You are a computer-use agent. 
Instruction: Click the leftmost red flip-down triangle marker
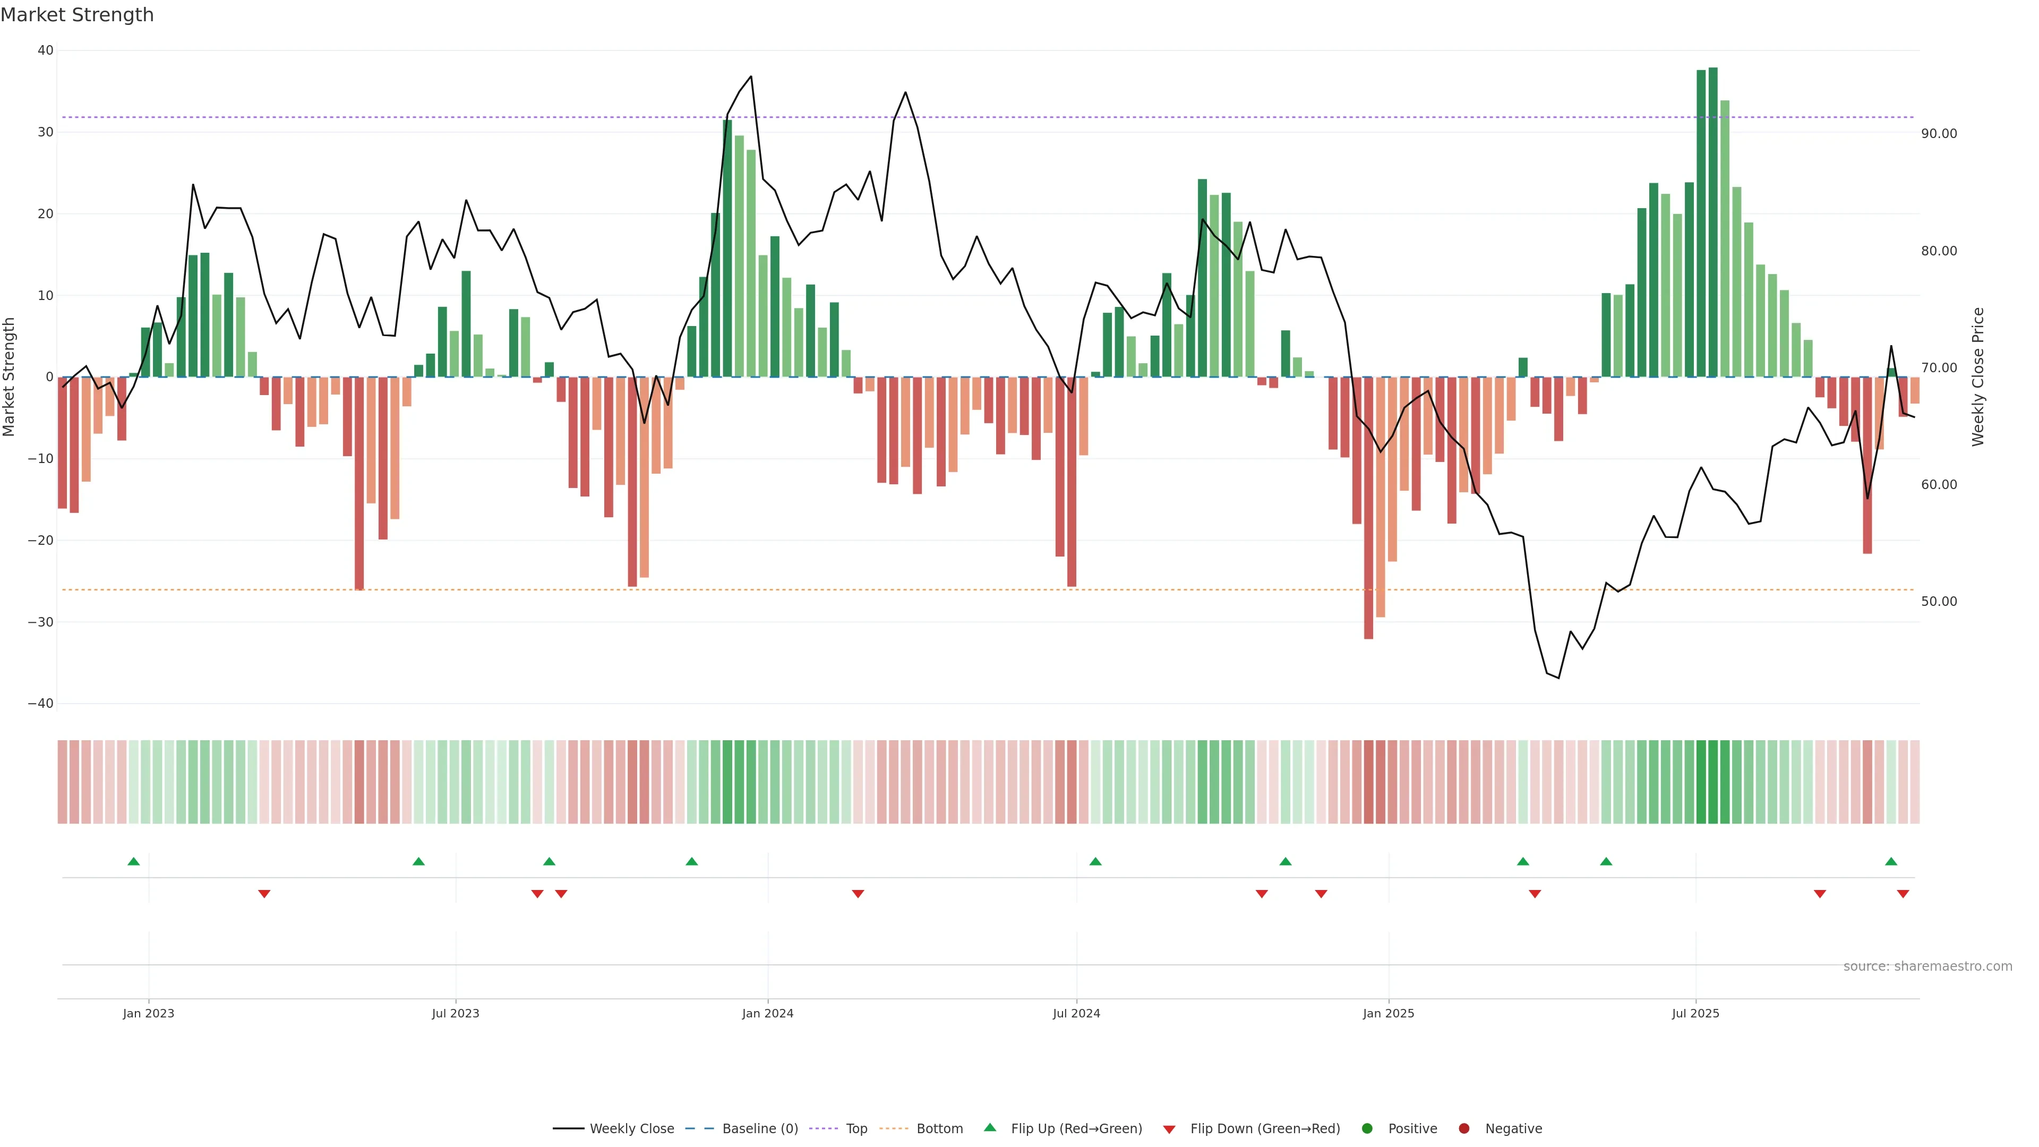pyautogui.click(x=264, y=894)
